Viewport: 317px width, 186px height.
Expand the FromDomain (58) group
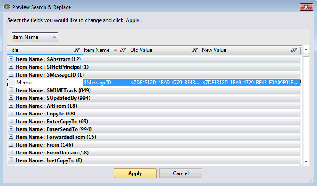pyautogui.click(x=11, y=152)
